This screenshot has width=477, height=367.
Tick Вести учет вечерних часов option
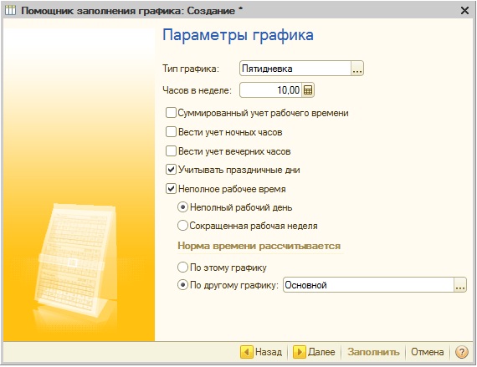coord(171,151)
